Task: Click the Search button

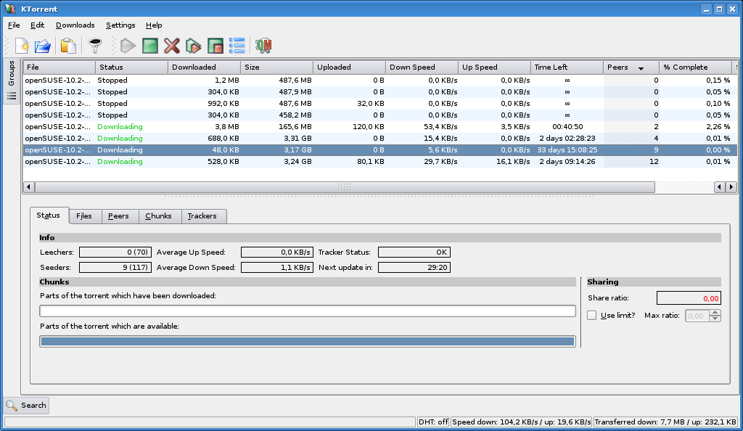Action: click(27, 406)
